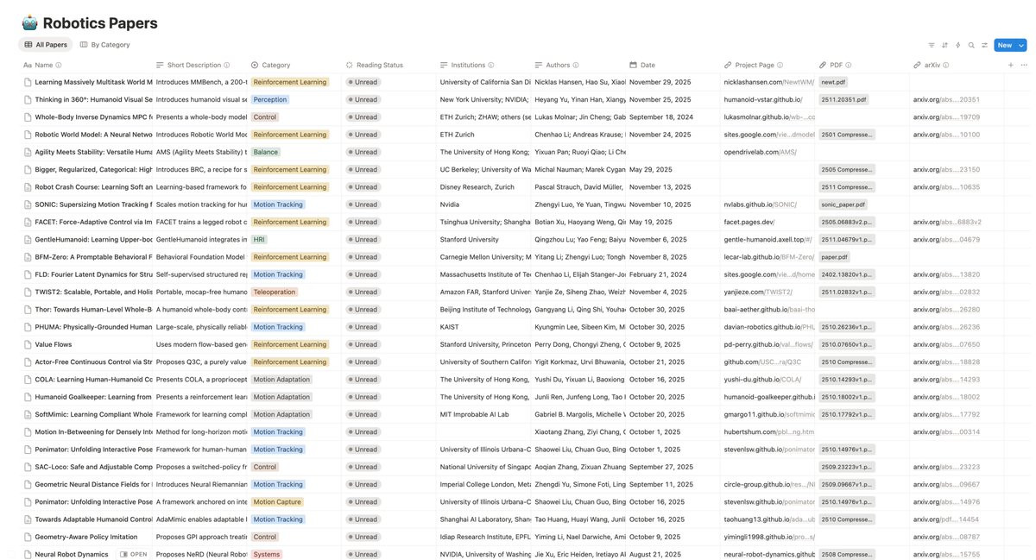Click info icon beside PDF header
This screenshot has width=1036, height=560.
tap(849, 65)
